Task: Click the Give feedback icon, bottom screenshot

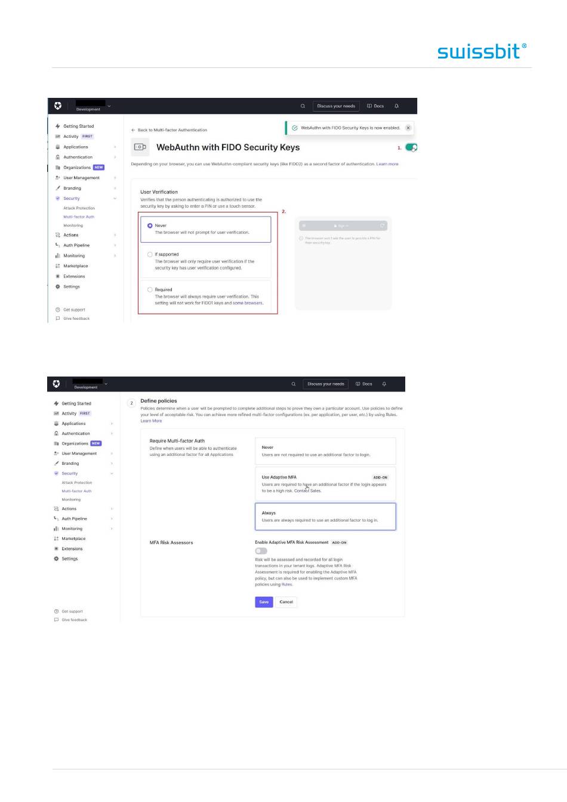Action: pos(56,620)
